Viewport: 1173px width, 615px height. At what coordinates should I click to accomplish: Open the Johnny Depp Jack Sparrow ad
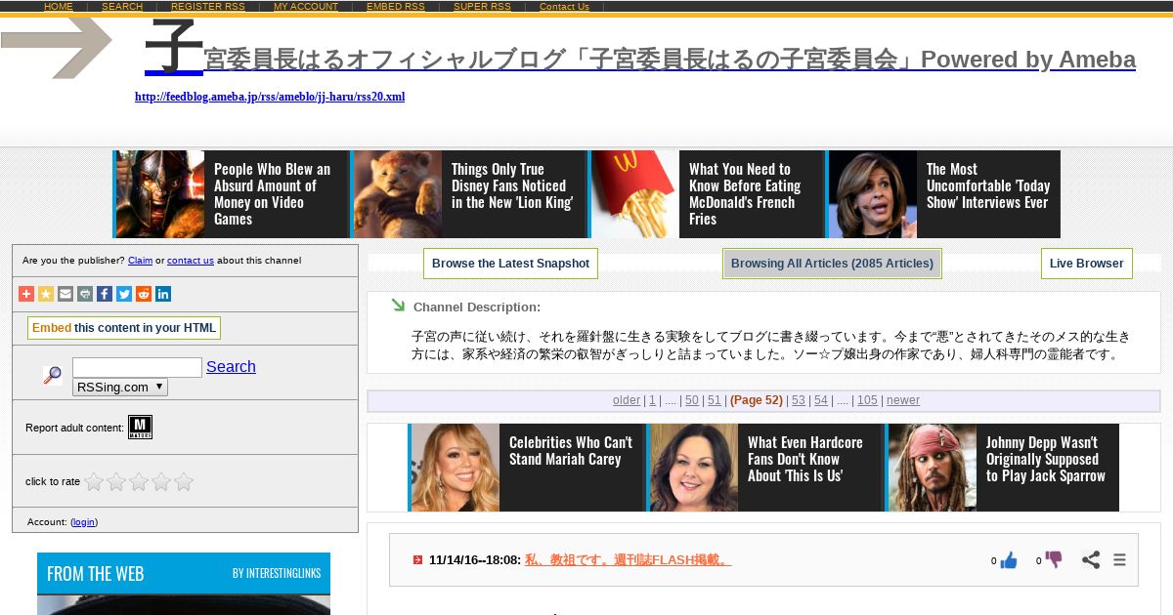click(x=1002, y=468)
